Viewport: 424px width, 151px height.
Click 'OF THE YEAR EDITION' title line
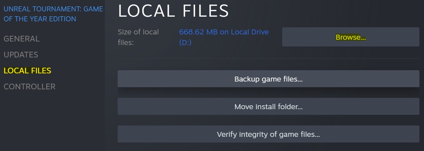pyautogui.click(x=40, y=19)
